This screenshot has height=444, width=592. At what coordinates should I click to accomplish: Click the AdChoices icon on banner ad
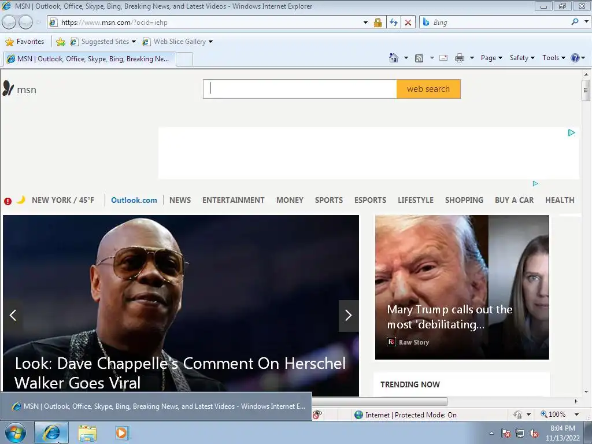pyautogui.click(x=571, y=132)
